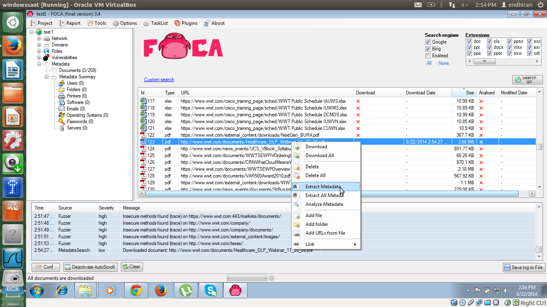Viewport: 547px width, 307px height.
Task: Select the Emails envelope icon in tree
Action: 62,109
